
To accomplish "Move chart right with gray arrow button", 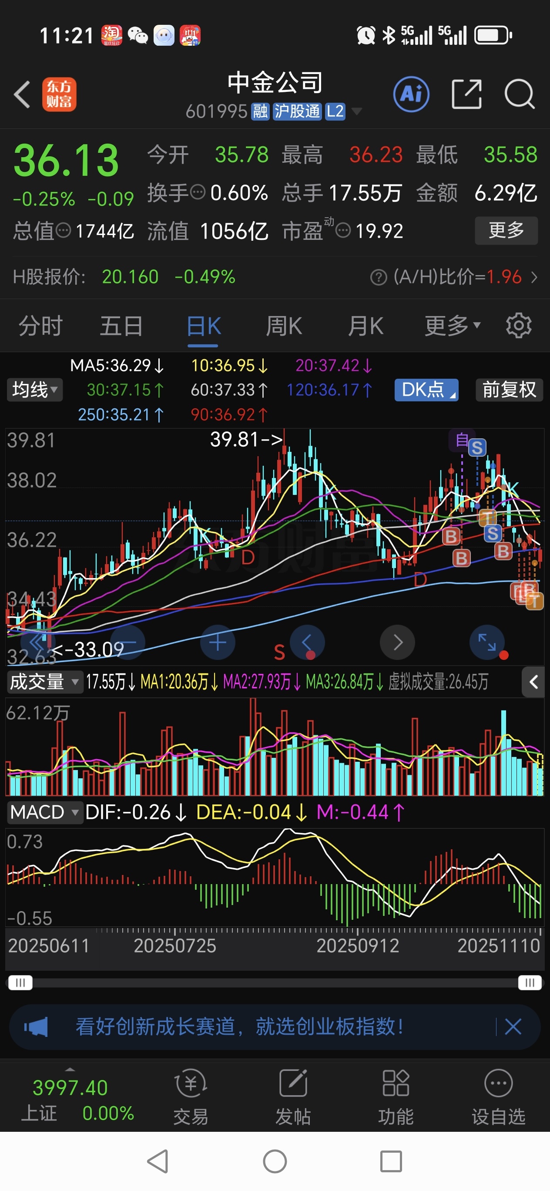I will coord(397,642).
